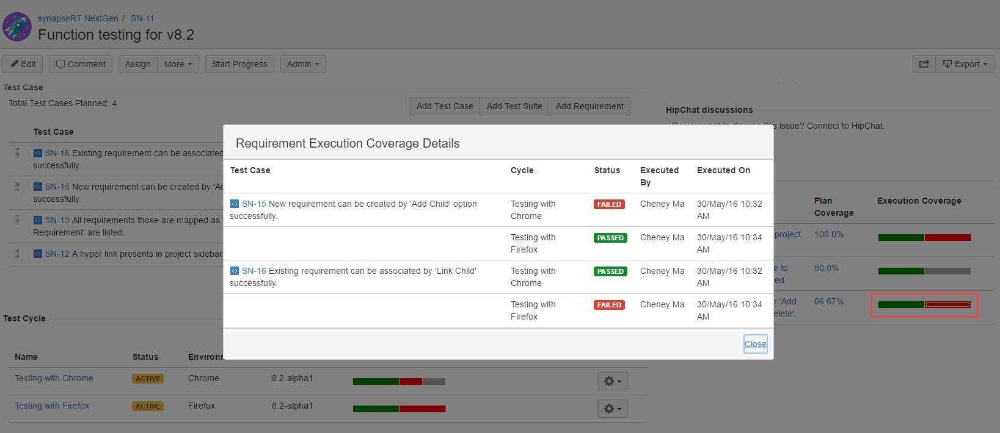Click the Comment button

click(81, 64)
